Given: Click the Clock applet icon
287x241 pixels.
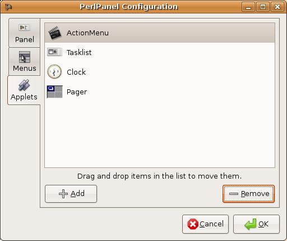Looking at the screenshot, I should click(54, 72).
